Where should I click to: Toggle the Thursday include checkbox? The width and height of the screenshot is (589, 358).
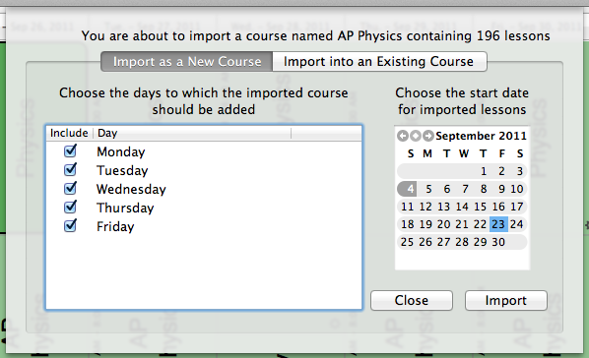70,207
